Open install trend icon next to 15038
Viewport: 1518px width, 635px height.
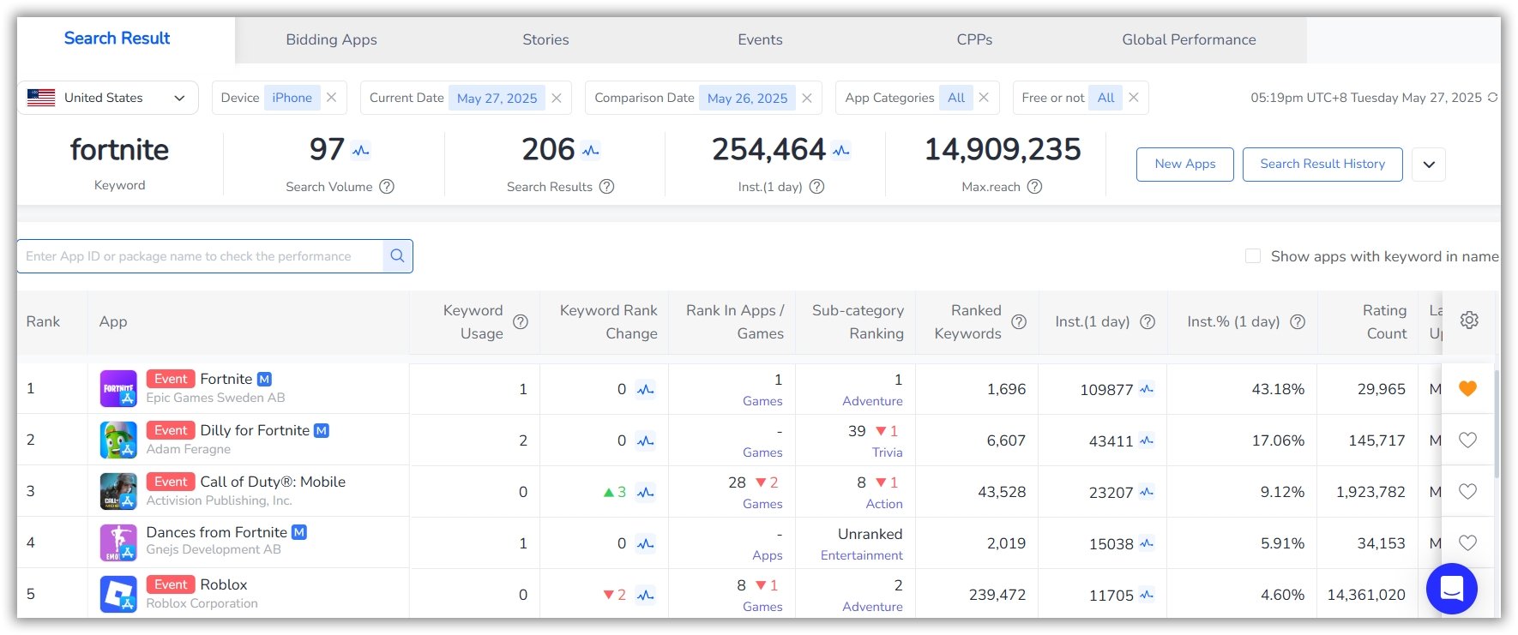click(x=1147, y=543)
